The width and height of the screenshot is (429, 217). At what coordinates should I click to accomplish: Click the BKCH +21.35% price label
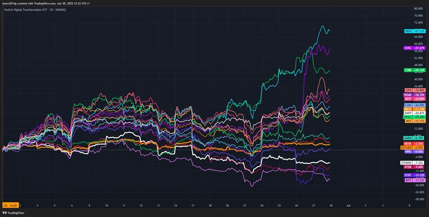(414, 109)
